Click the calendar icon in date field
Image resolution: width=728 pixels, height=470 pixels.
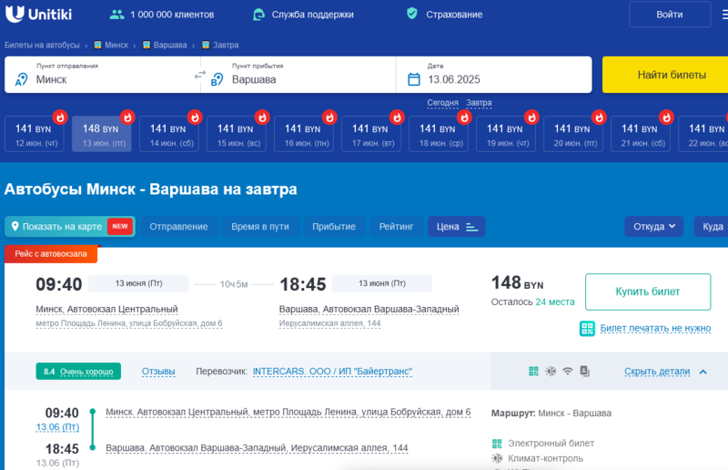pyautogui.click(x=413, y=79)
